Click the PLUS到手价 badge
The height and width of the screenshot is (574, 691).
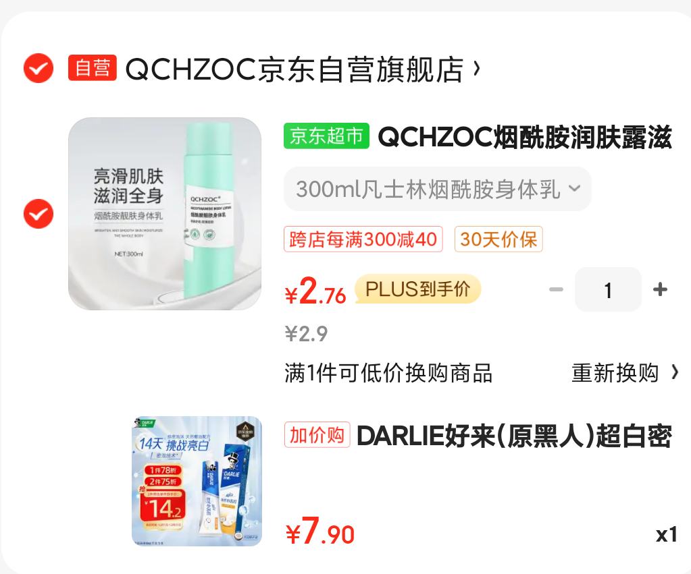click(x=417, y=289)
